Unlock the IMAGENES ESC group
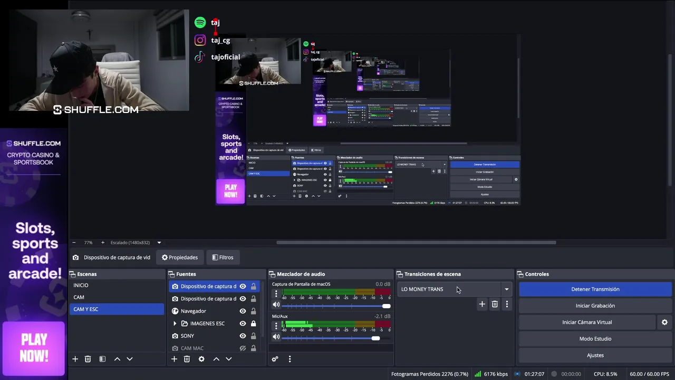 tap(253, 324)
